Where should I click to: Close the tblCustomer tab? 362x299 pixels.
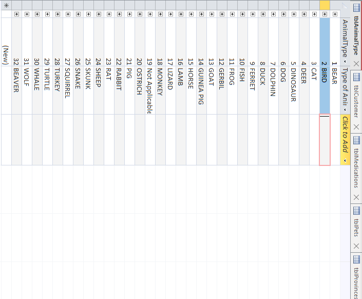tap(356, 127)
